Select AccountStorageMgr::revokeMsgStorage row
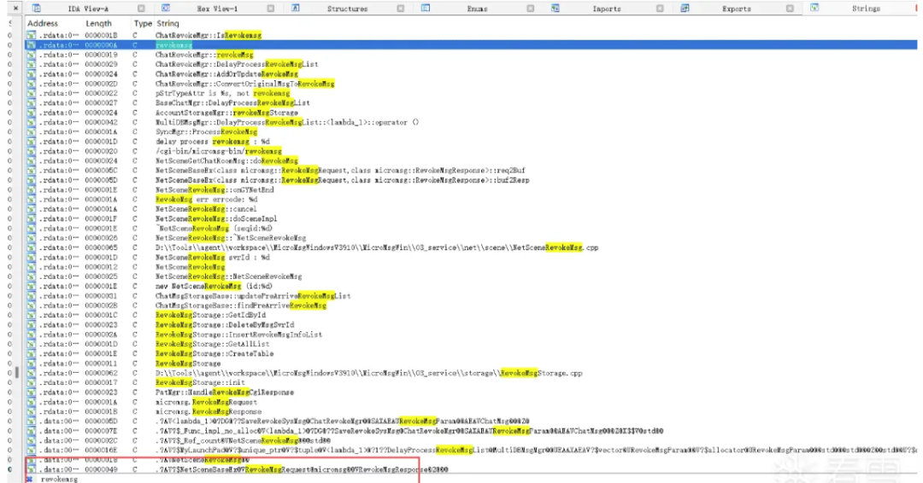Image resolution: width=923 pixels, height=483 pixels. [471, 113]
